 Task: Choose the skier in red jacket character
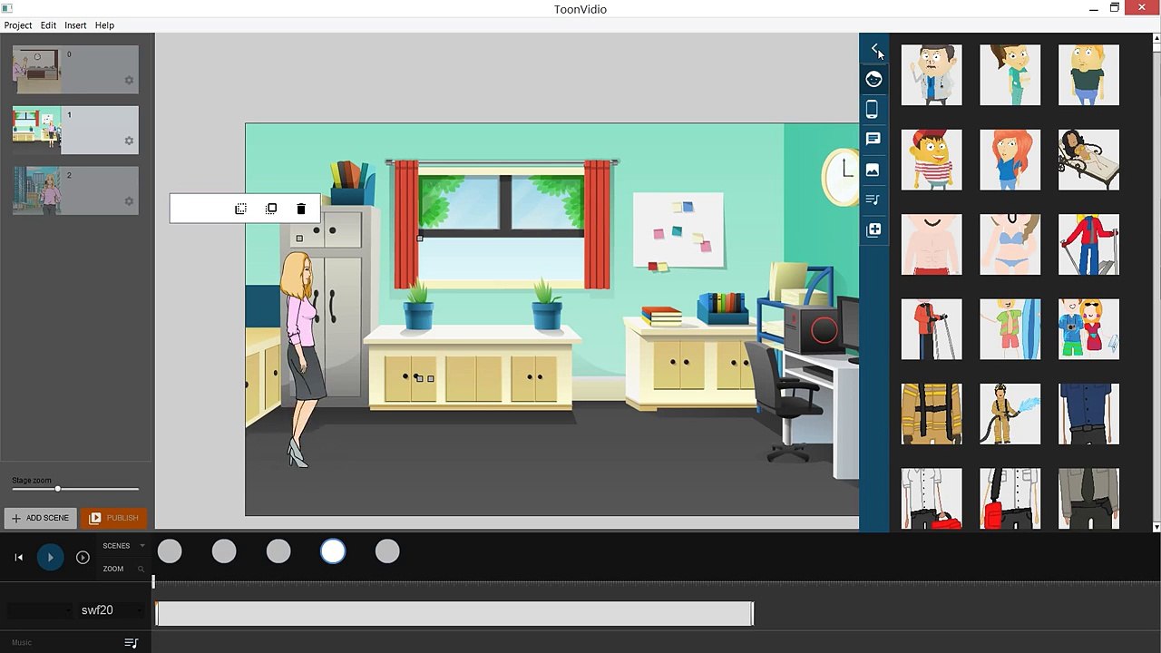click(x=1088, y=245)
